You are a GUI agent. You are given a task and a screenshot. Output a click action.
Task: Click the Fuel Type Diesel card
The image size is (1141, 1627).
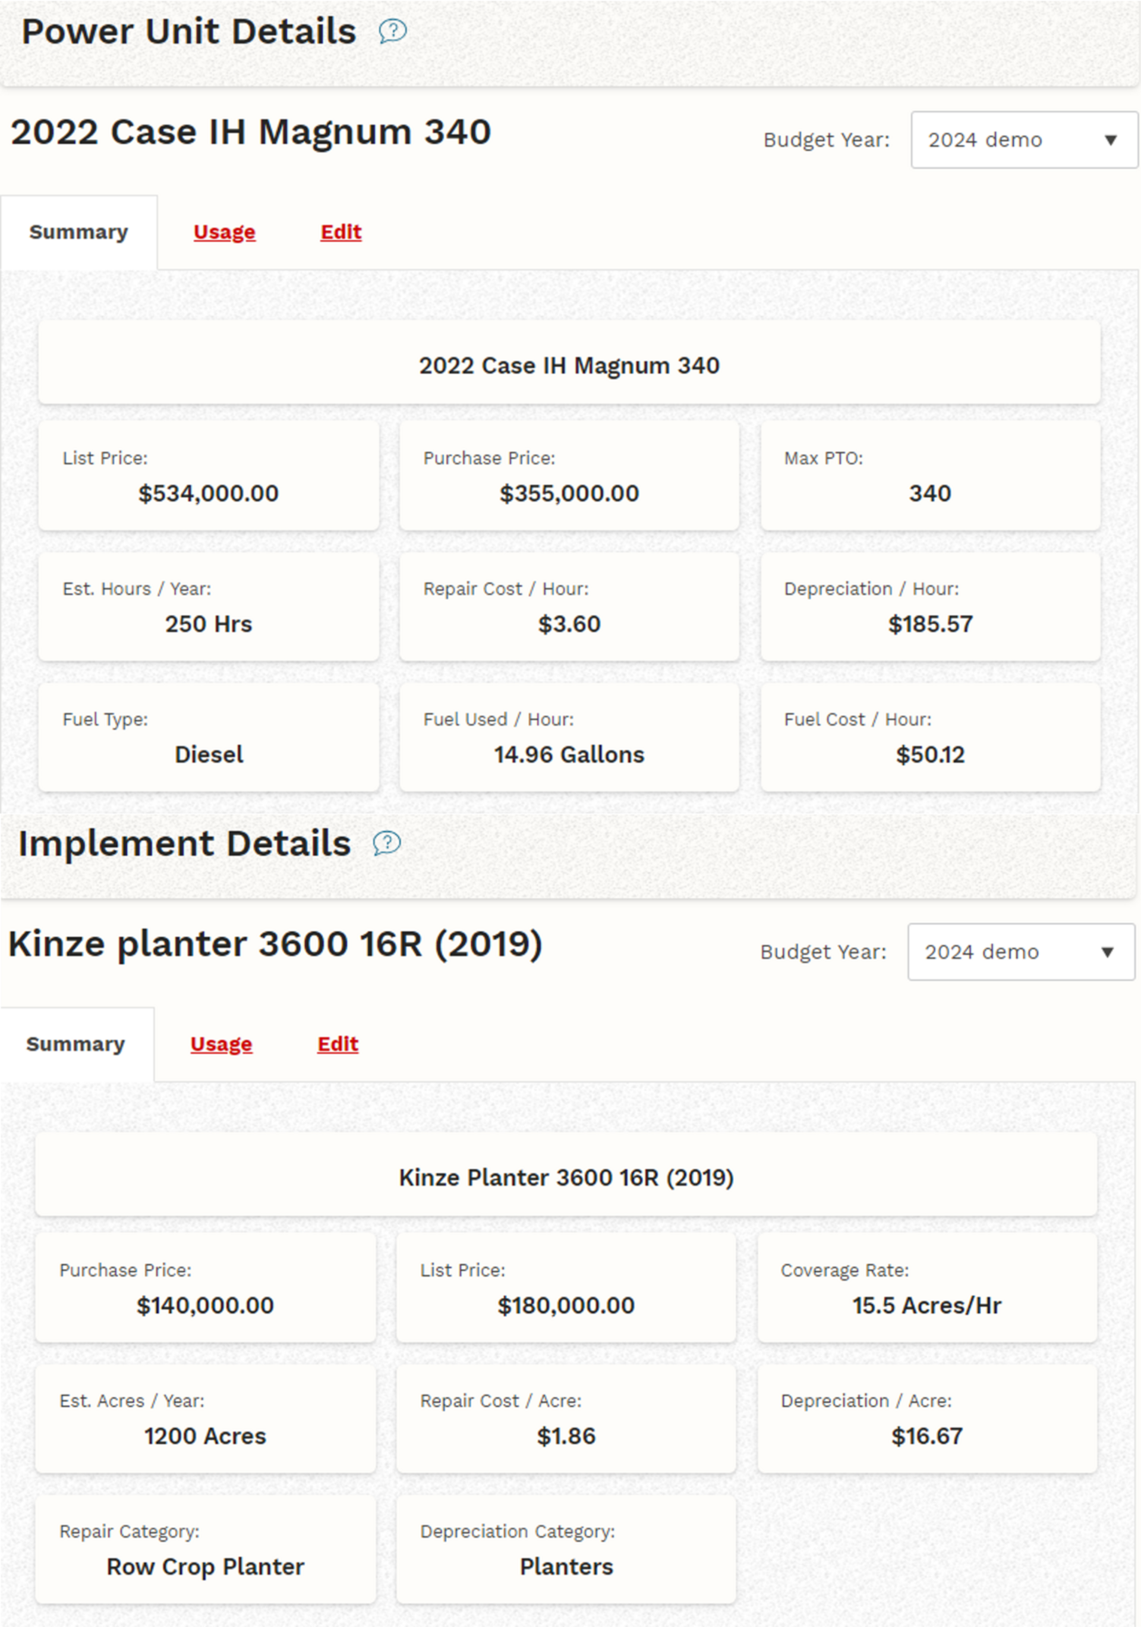tap(208, 737)
